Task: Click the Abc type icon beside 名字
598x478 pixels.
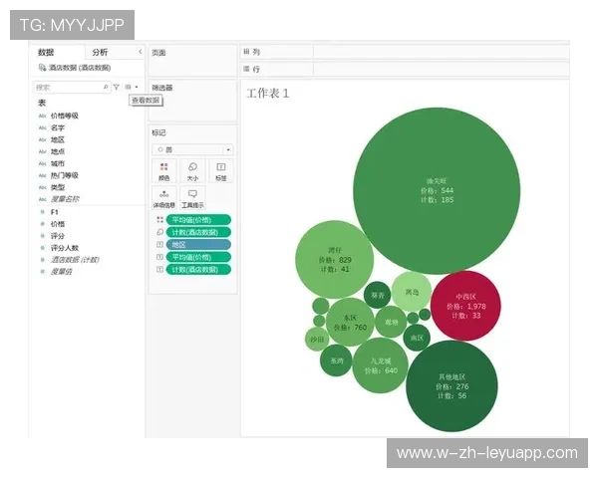Action: pos(42,128)
